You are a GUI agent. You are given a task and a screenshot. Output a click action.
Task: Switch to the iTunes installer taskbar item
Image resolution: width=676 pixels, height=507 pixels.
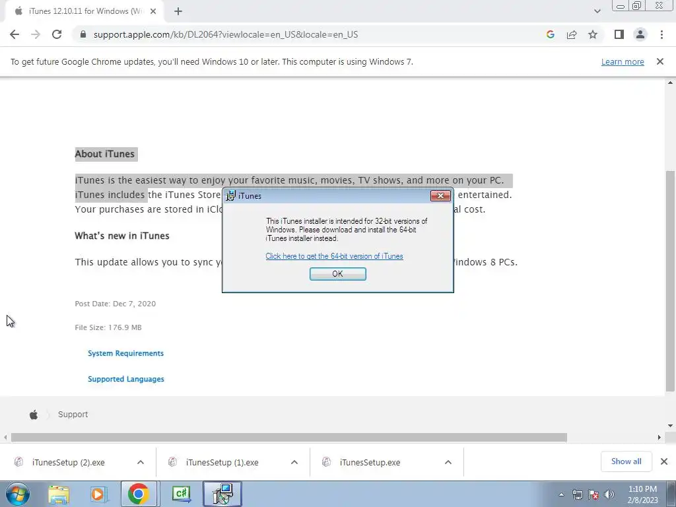tap(222, 494)
